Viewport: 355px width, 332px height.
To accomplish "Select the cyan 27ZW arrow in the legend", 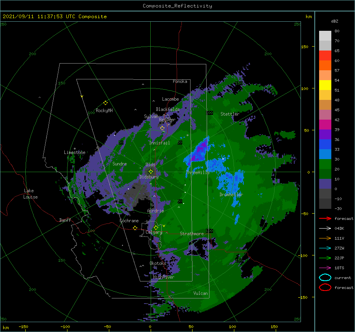I will click(x=325, y=248).
